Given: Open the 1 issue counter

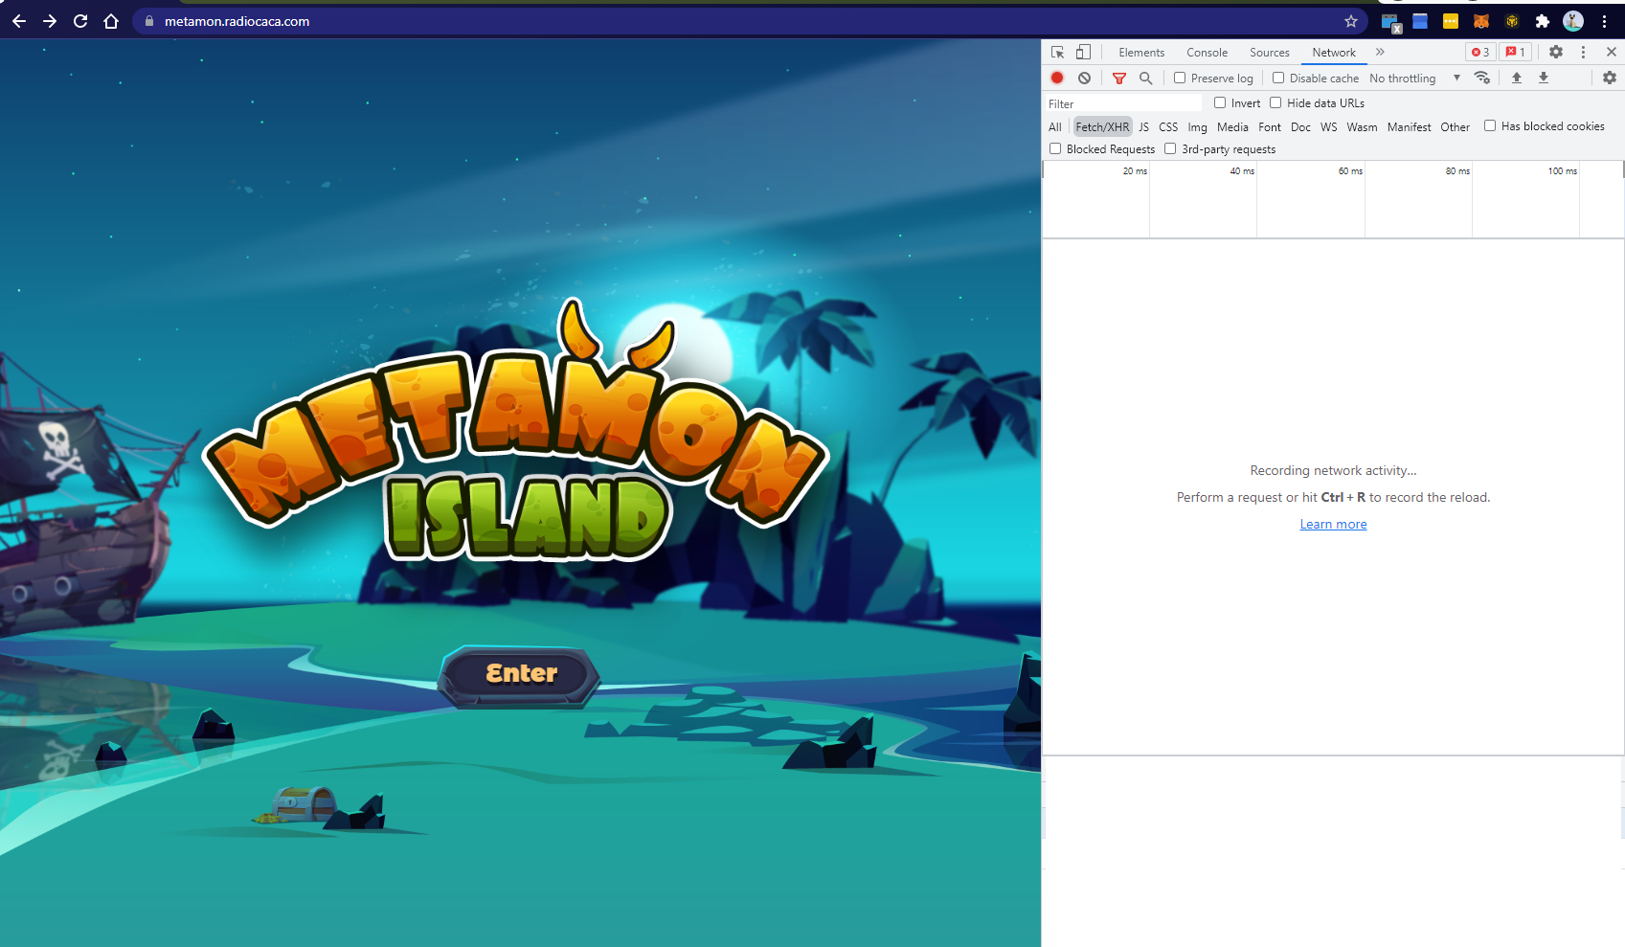Looking at the screenshot, I should click(1515, 53).
